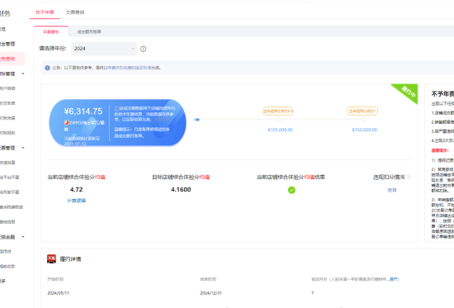Click the Tmall logo beside 履约详情

coord(51,258)
